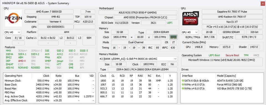Click the VMR-B2 stepping value
This screenshot has width=266, height=105.
point(55,17)
